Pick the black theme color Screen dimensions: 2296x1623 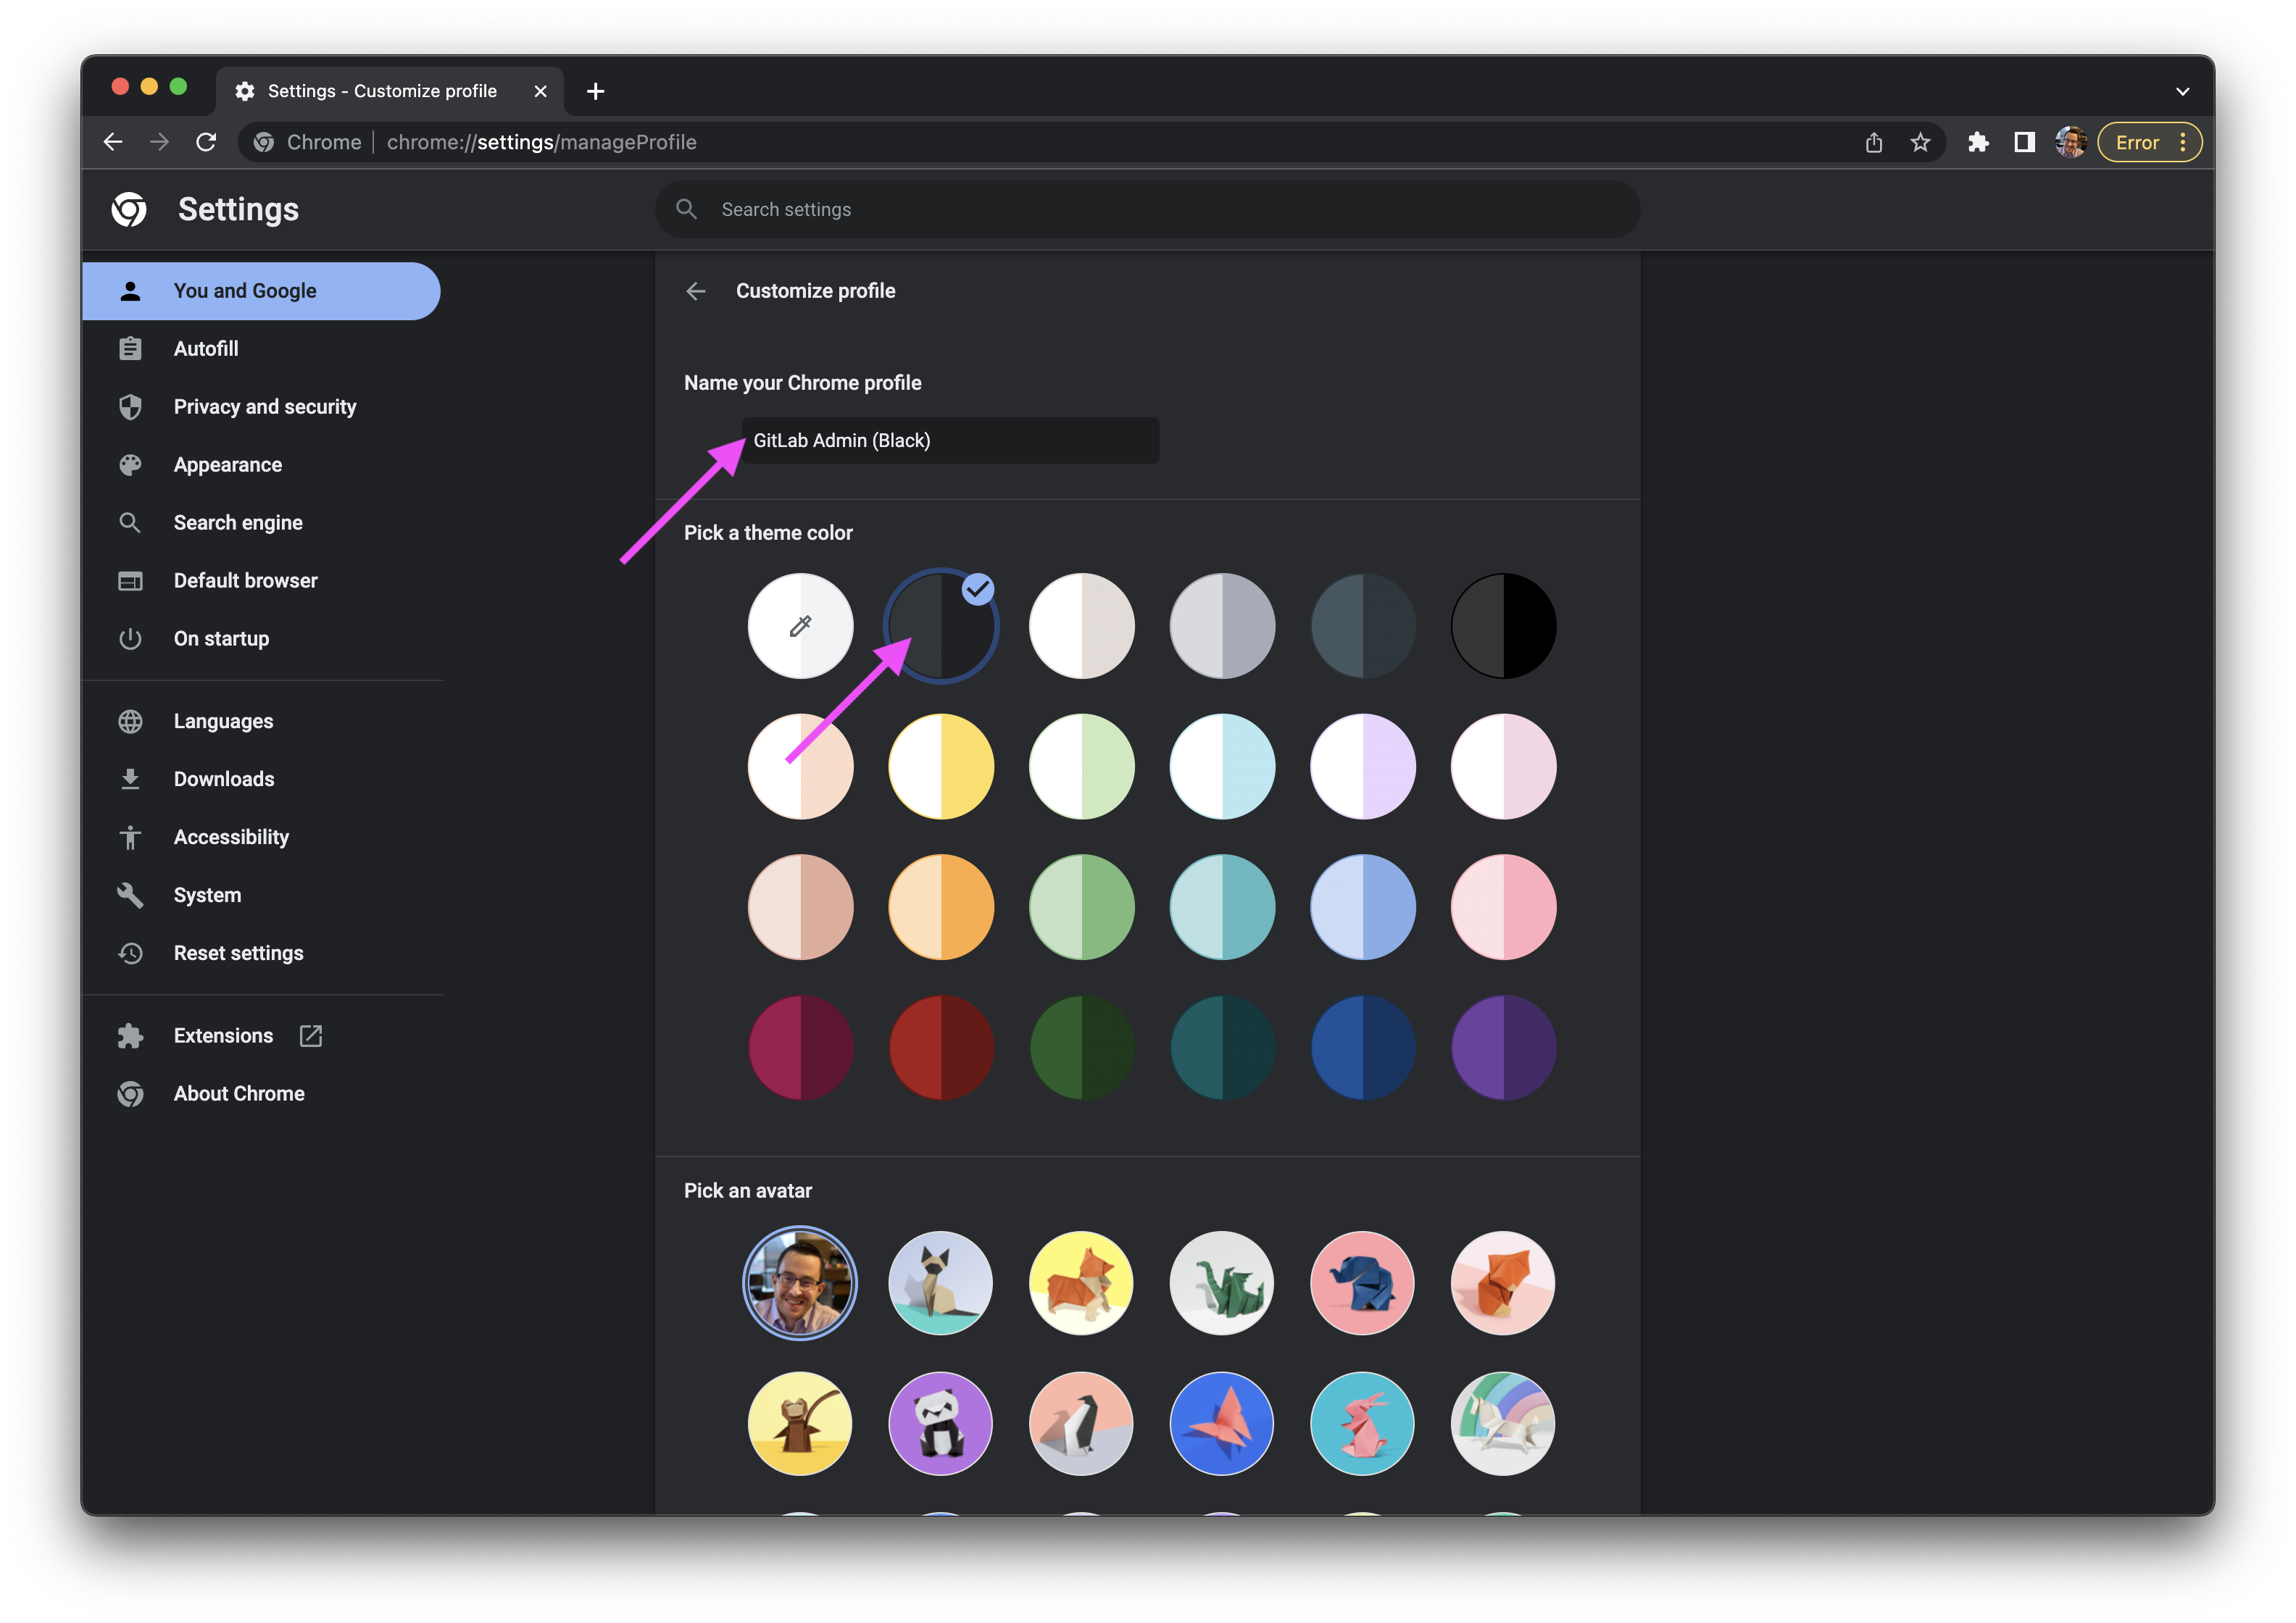pyautogui.click(x=1503, y=626)
